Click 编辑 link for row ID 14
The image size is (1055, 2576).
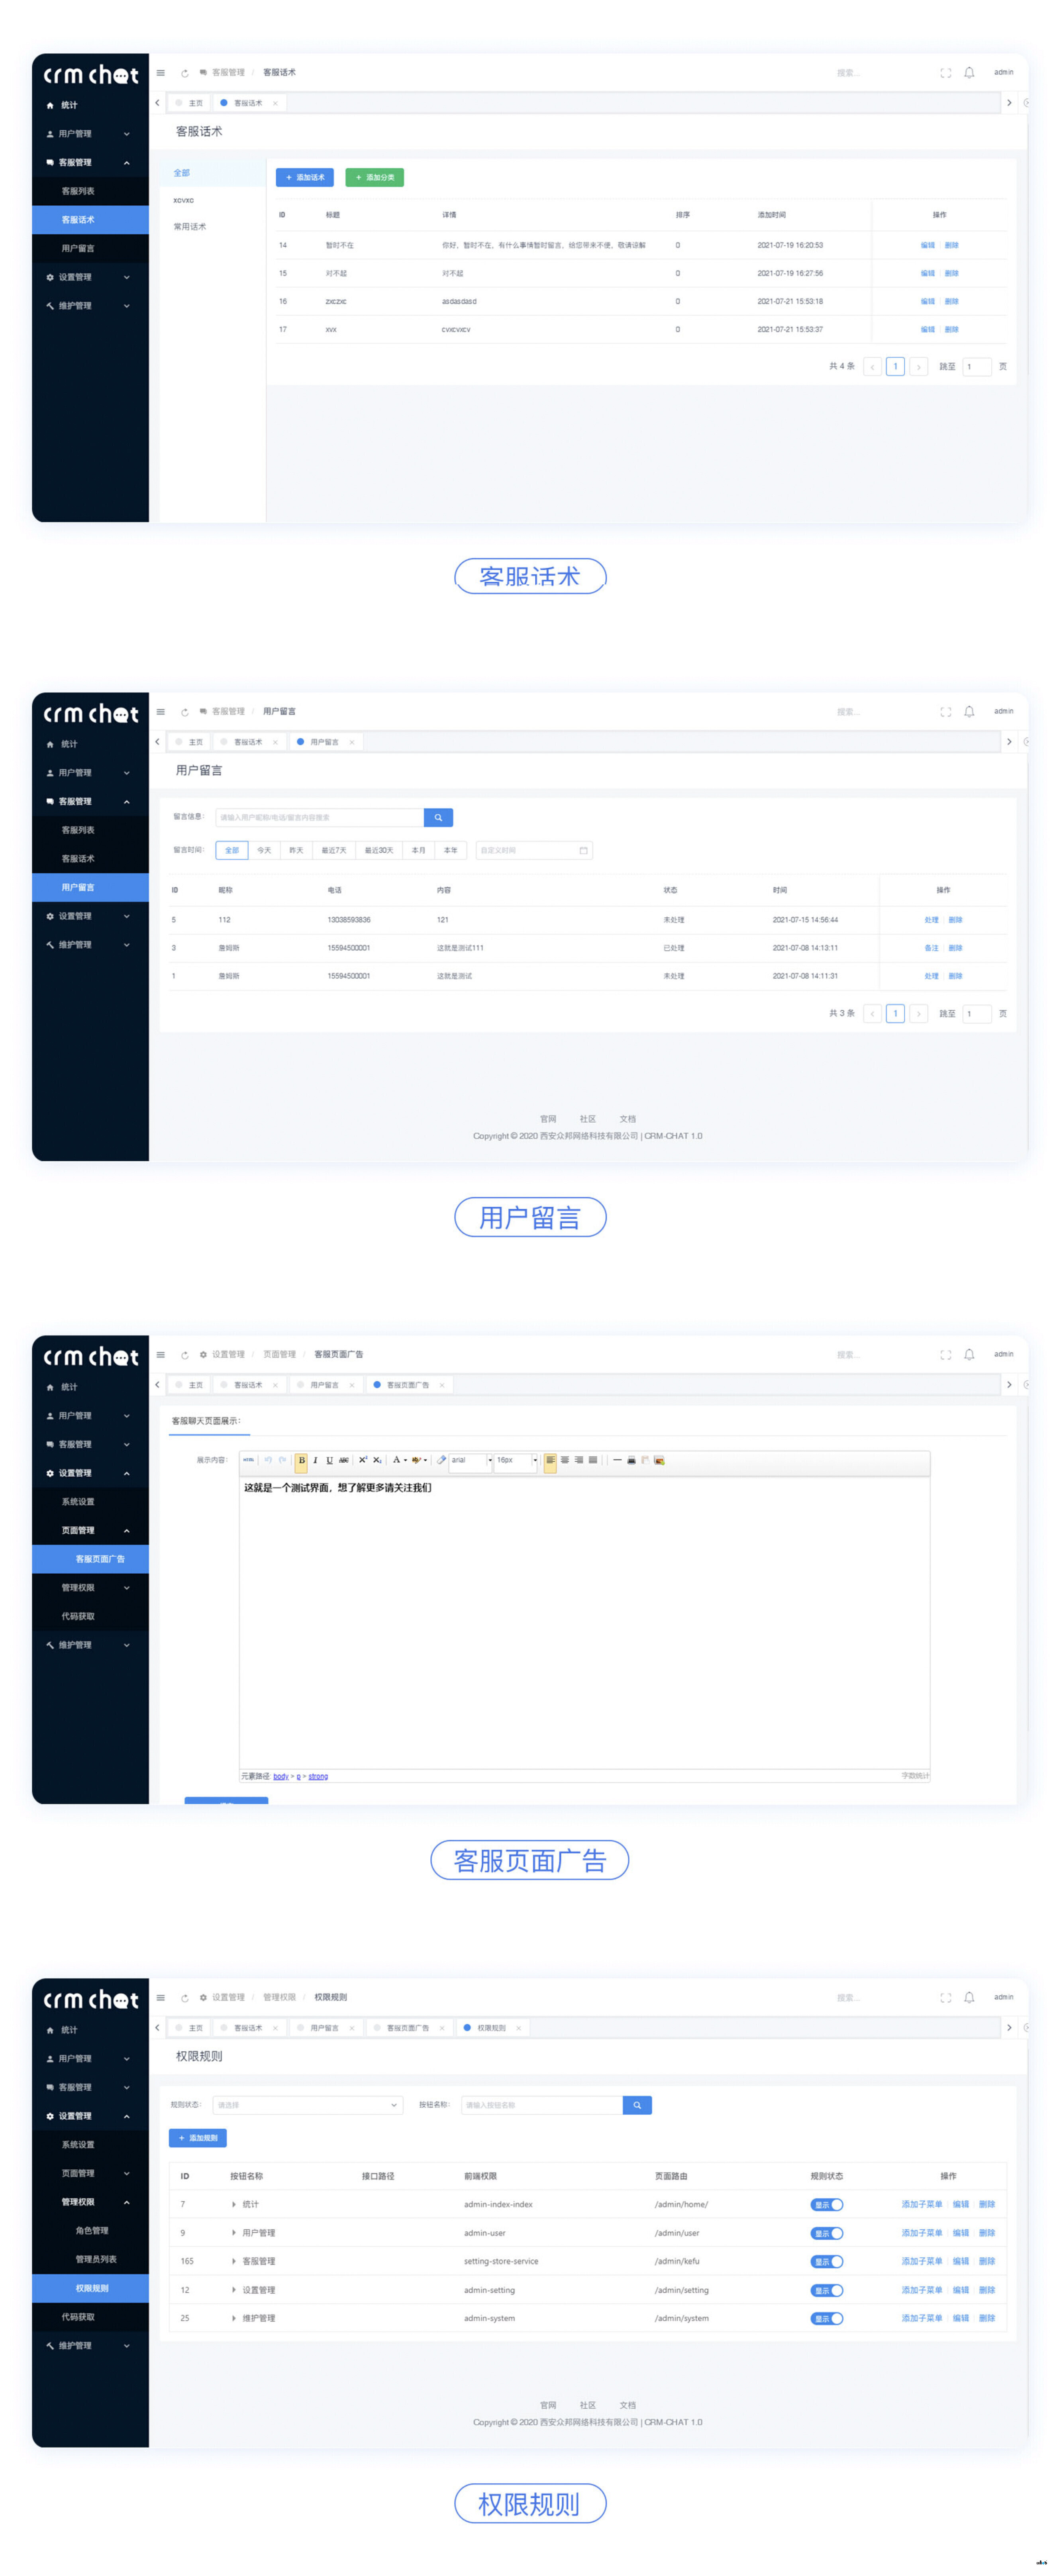point(928,245)
